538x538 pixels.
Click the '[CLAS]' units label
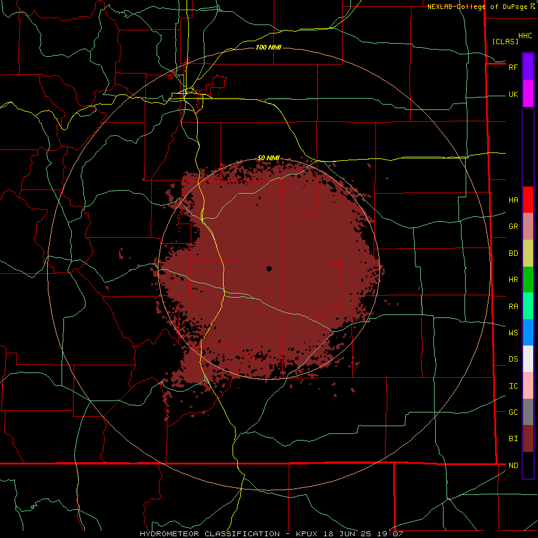tap(505, 41)
